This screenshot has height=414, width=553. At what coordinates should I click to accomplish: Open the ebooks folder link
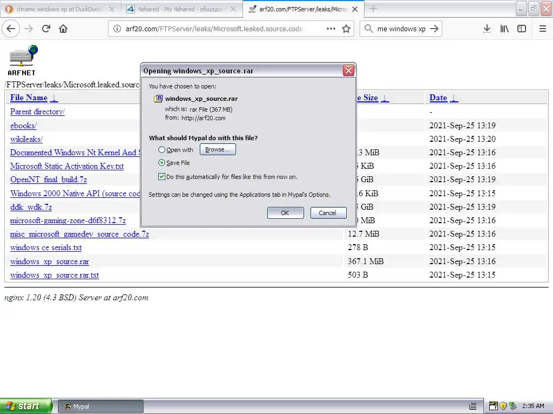pyautogui.click(x=23, y=125)
